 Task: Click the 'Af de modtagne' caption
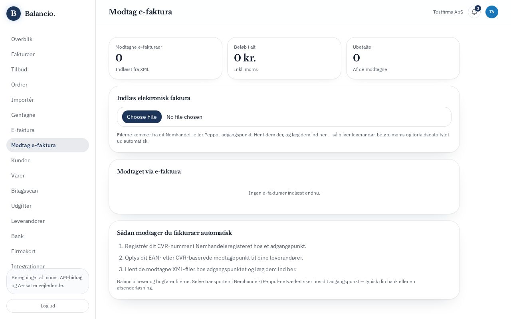[370, 69]
